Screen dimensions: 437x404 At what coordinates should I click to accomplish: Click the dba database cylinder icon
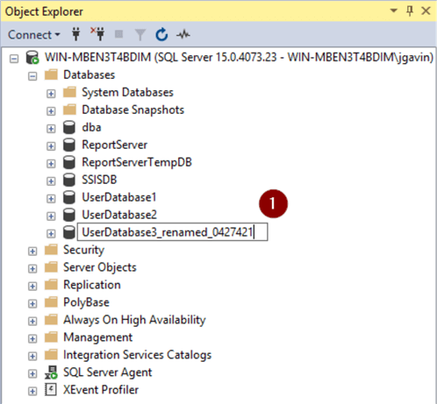tap(69, 127)
